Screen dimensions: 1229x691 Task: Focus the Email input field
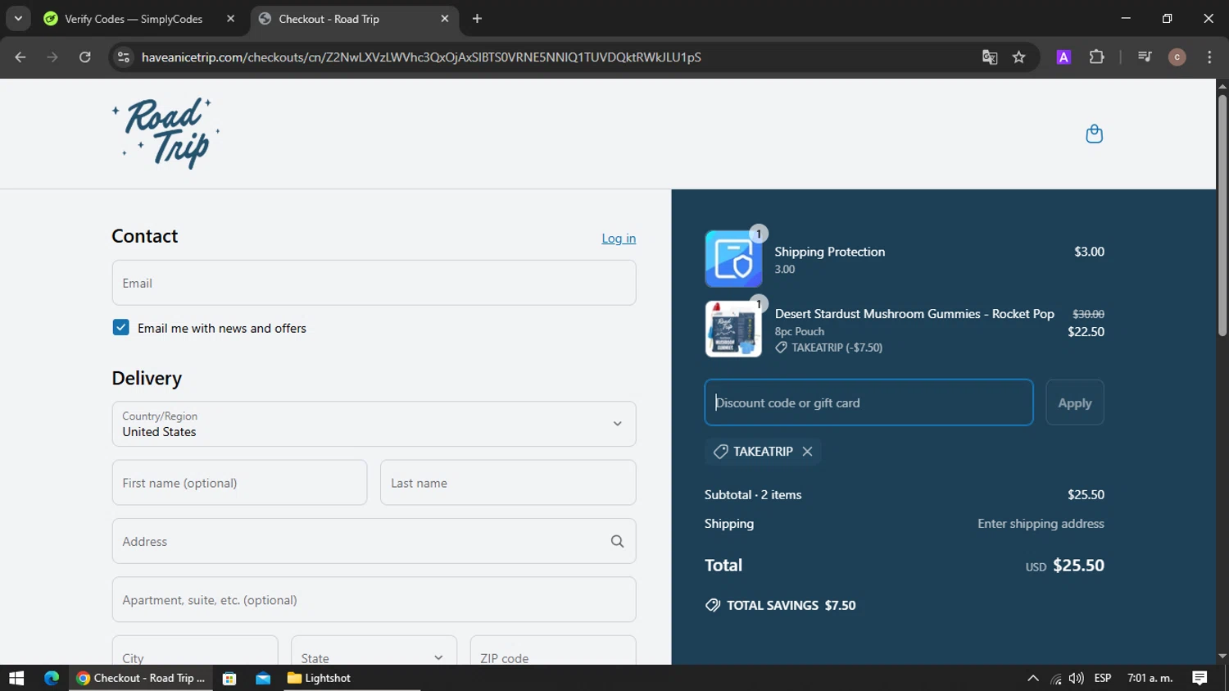point(374,283)
